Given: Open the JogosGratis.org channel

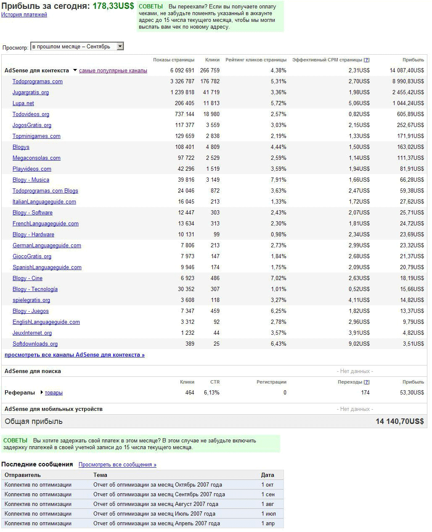Looking at the screenshot, I should (x=32, y=125).
